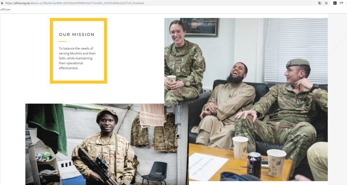Open the dark 'ct' browser extension
Image resolution: width=347 pixels, height=185 pixels.
(x=335, y=3)
